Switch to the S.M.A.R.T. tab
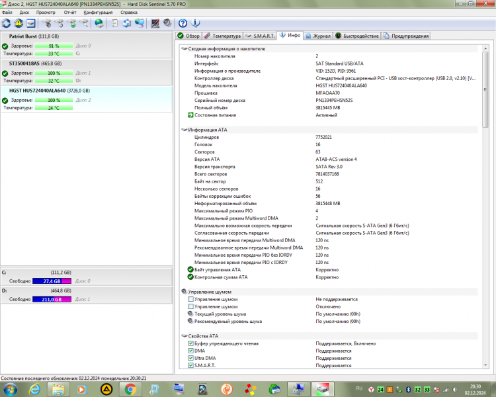Viewport: 496px width, 397px height. (260, 36)
